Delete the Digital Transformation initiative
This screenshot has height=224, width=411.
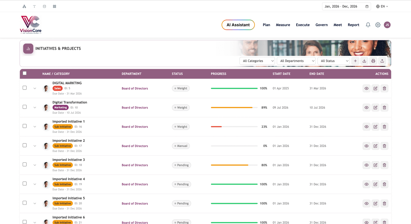[385, 108]
